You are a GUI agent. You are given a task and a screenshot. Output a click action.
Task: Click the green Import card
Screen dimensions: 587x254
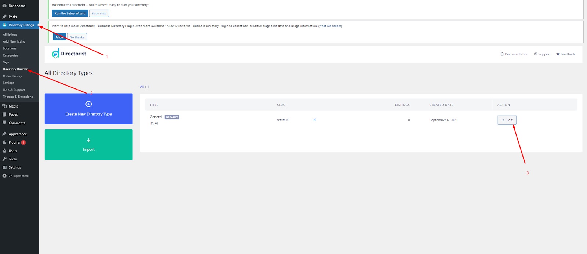click(88, 145)
